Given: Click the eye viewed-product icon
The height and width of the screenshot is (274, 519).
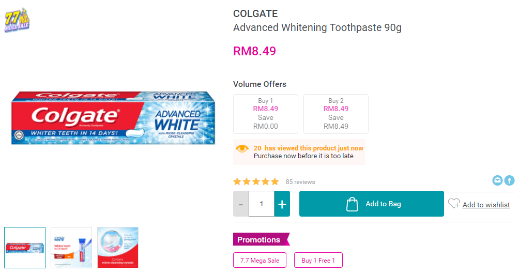Looking at the screenshot, I should (x=242, y=148).
